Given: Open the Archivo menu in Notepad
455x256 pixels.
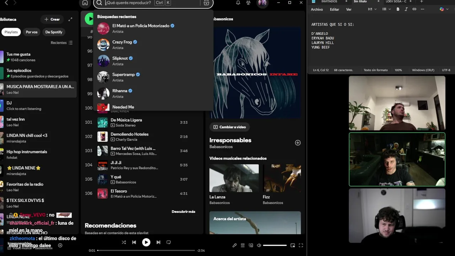Looking at the screenshot, I should coord(317,10).
